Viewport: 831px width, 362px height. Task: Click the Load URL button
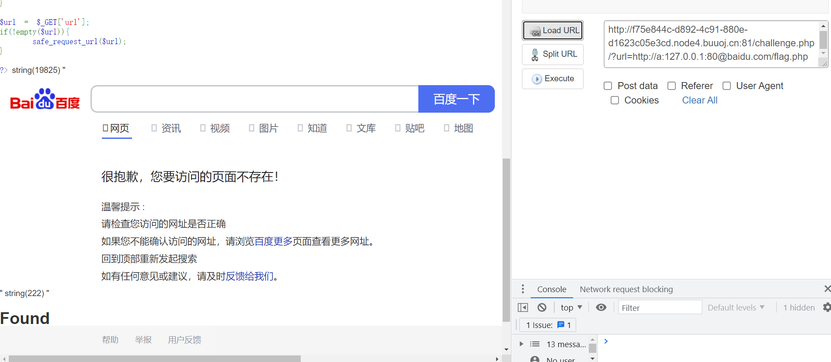coord(553,31)
